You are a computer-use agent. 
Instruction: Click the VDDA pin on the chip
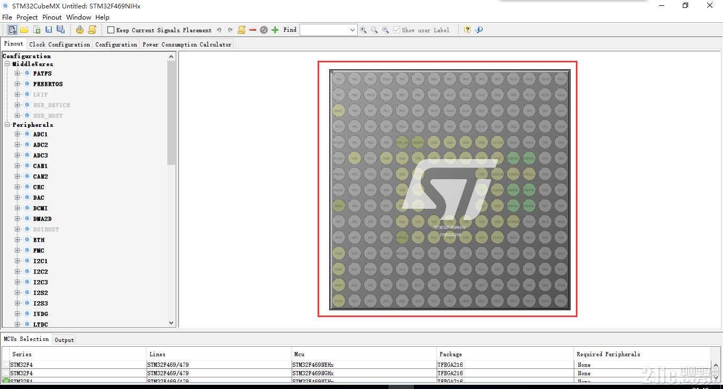(x=339, y=301)
